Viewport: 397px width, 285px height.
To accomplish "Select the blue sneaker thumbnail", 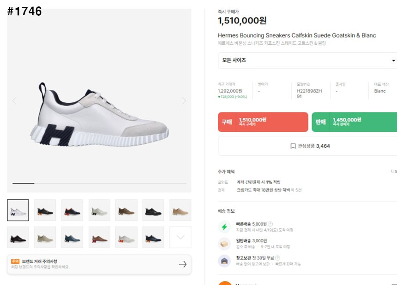I will [72, 238].
